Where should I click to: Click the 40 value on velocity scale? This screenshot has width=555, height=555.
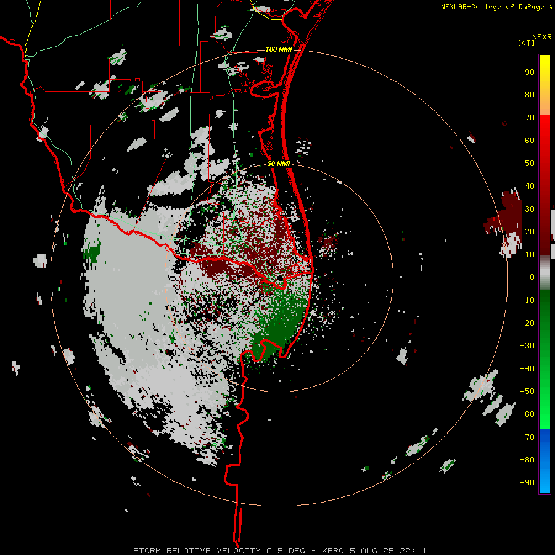click(530, 186)
